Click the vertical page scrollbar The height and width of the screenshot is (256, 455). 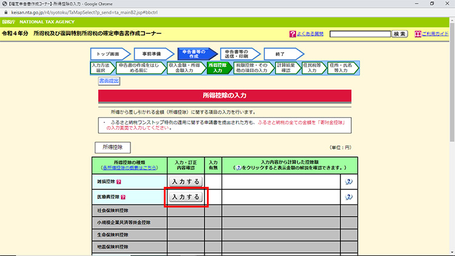click(x=451, y=121)
